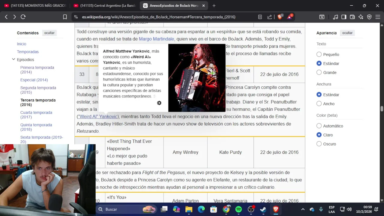384x216 pixels.
Task: Open Speedreader view for the page
Action: coord(260,17)
